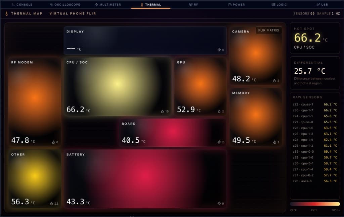Select the GPU heat region
The height and width of the screenshot is (217, 344).
click(201, 87)
